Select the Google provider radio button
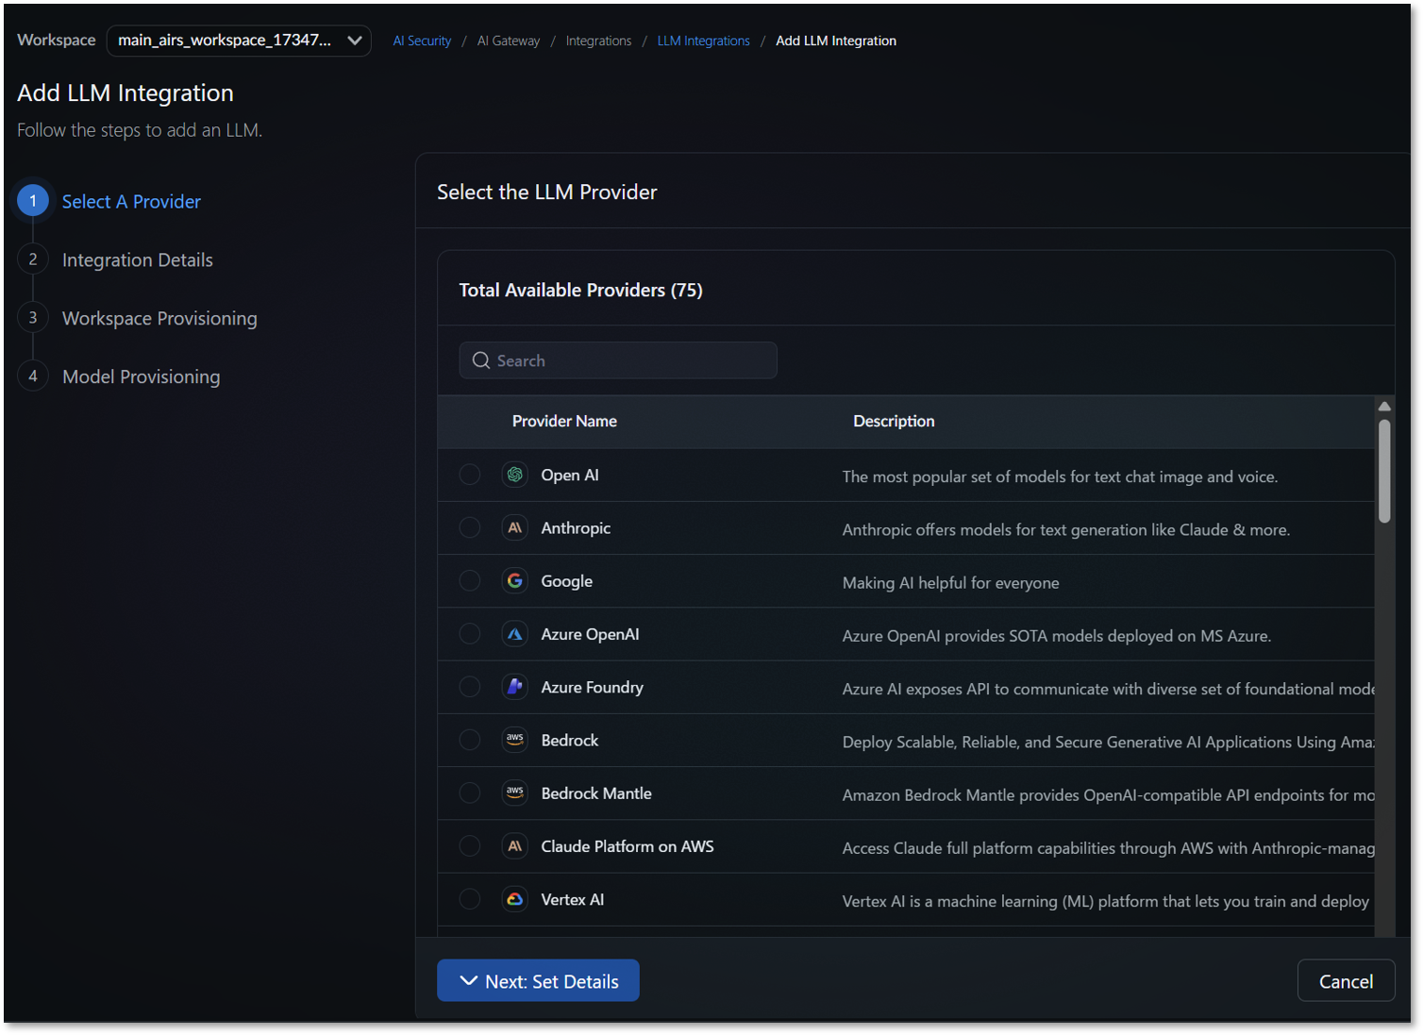This screenshot has width=1423, height=1035. (x=469, y=580)
